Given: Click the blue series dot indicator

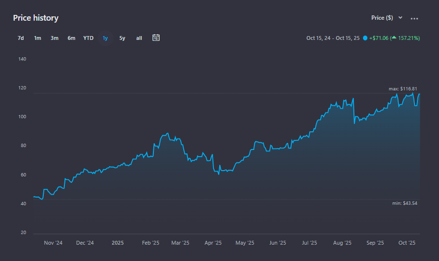Looking at the screenshot, I should click(x=365, y=38).
